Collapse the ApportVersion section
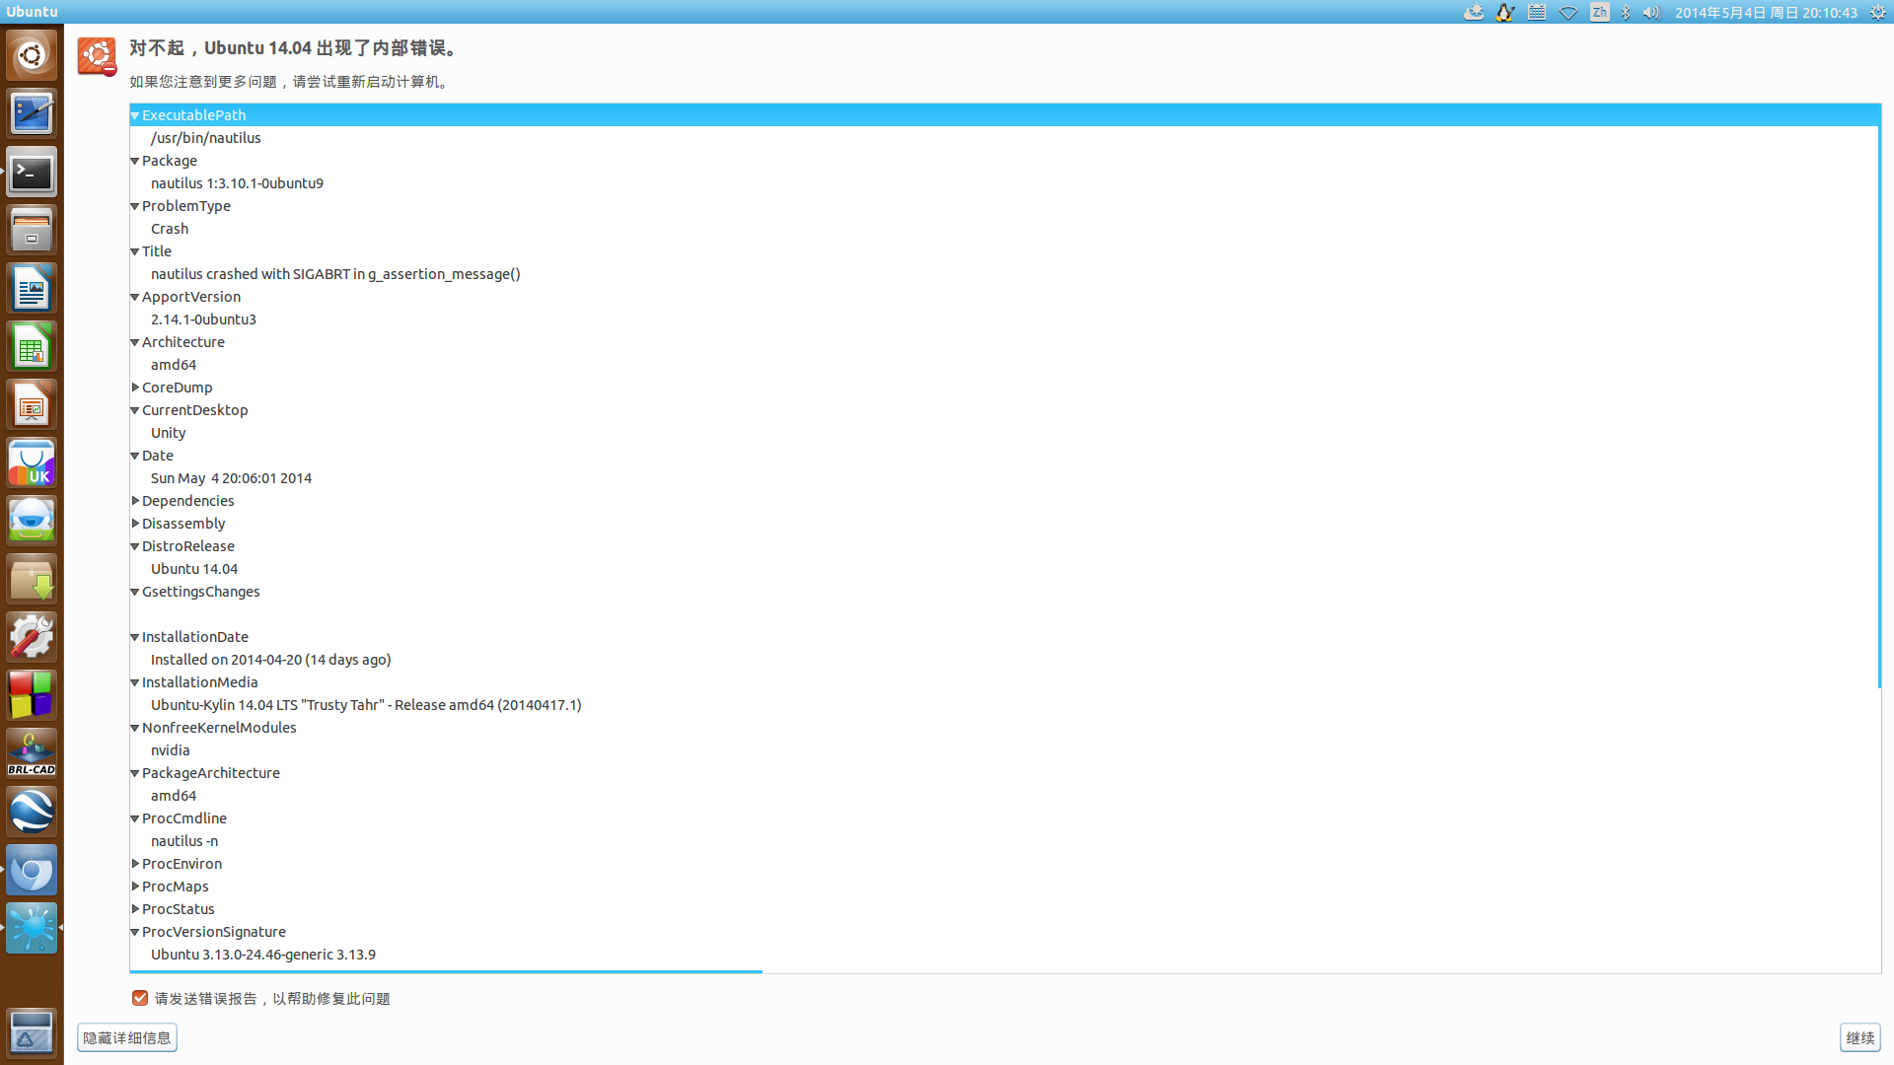The image size is (1894, 1065). click(135, 297)
